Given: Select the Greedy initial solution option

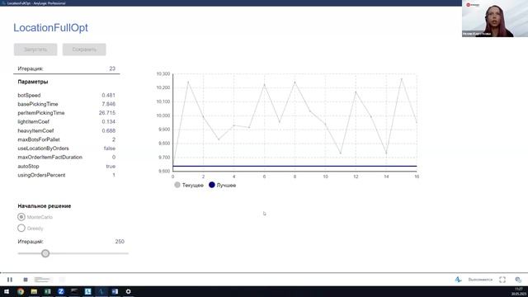Looking at the screenshot, I should [x=21, y=229].
